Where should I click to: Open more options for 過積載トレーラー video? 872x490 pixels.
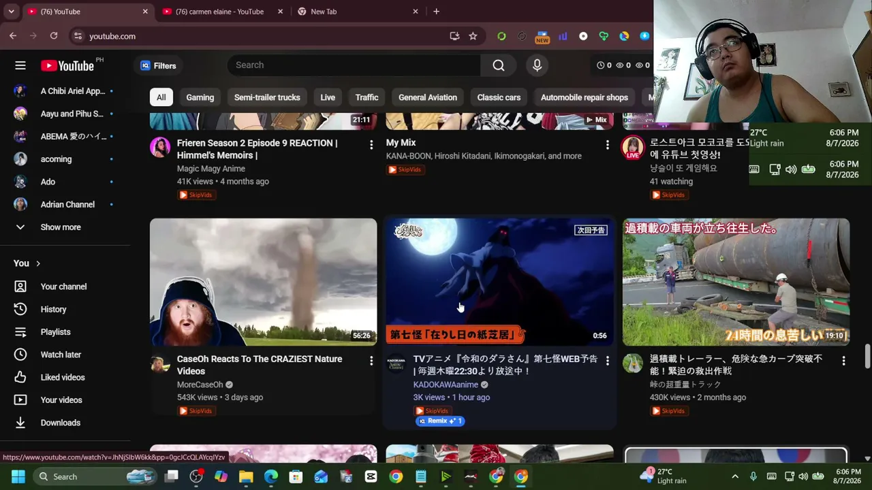tap(843, 360)
